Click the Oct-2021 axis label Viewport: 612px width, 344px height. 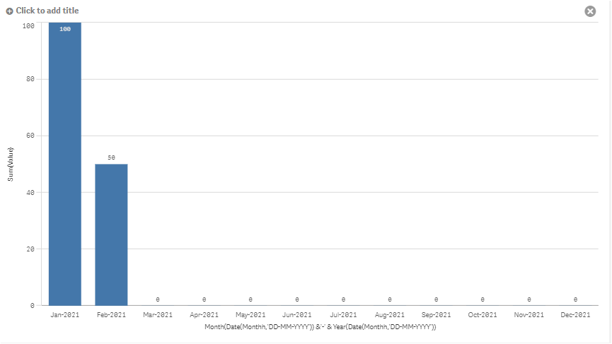(x=483, y=315)
